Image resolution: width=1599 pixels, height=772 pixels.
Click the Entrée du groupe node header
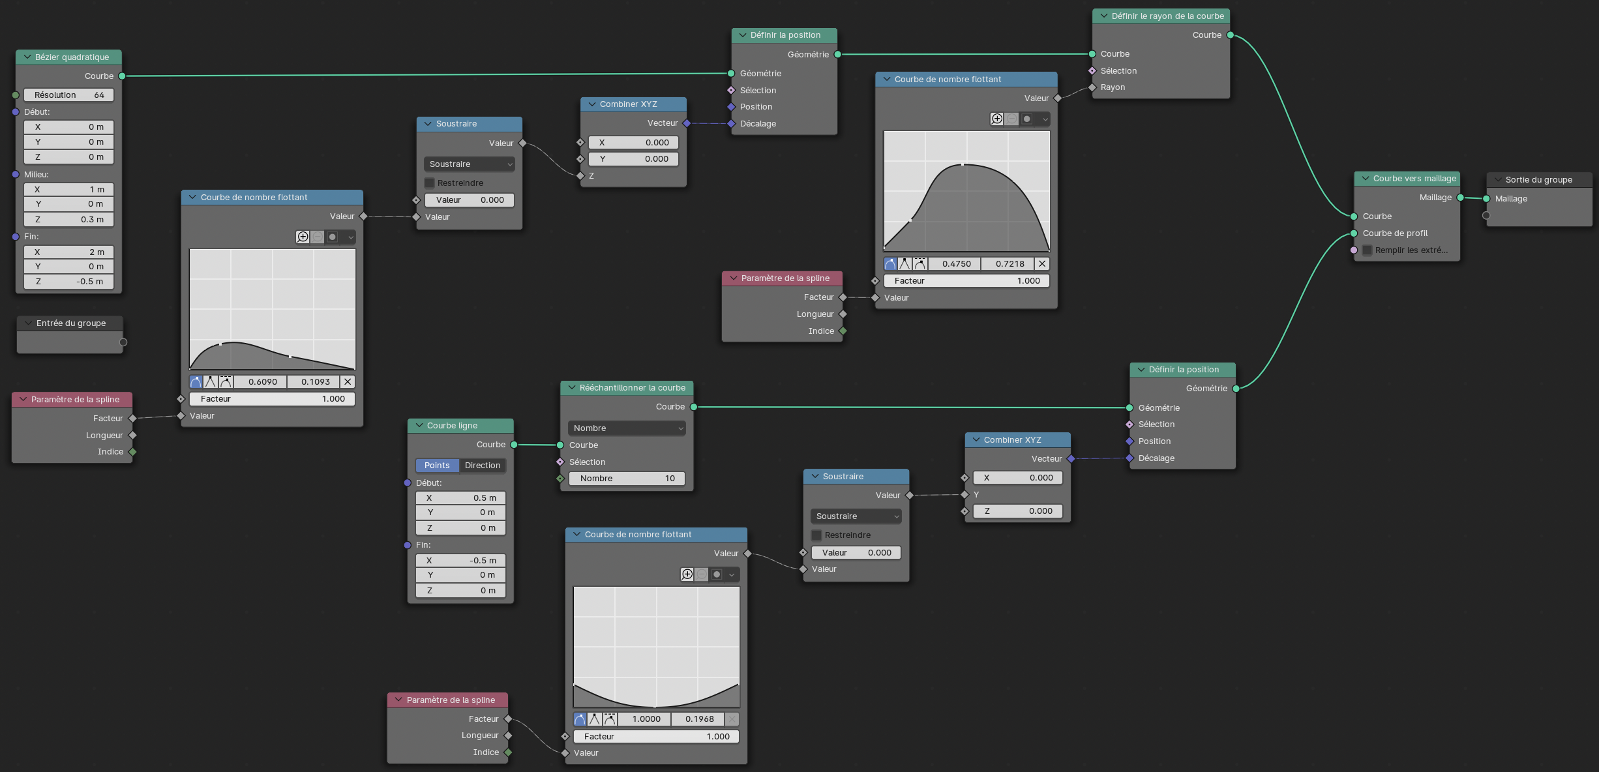pos(70,323)
